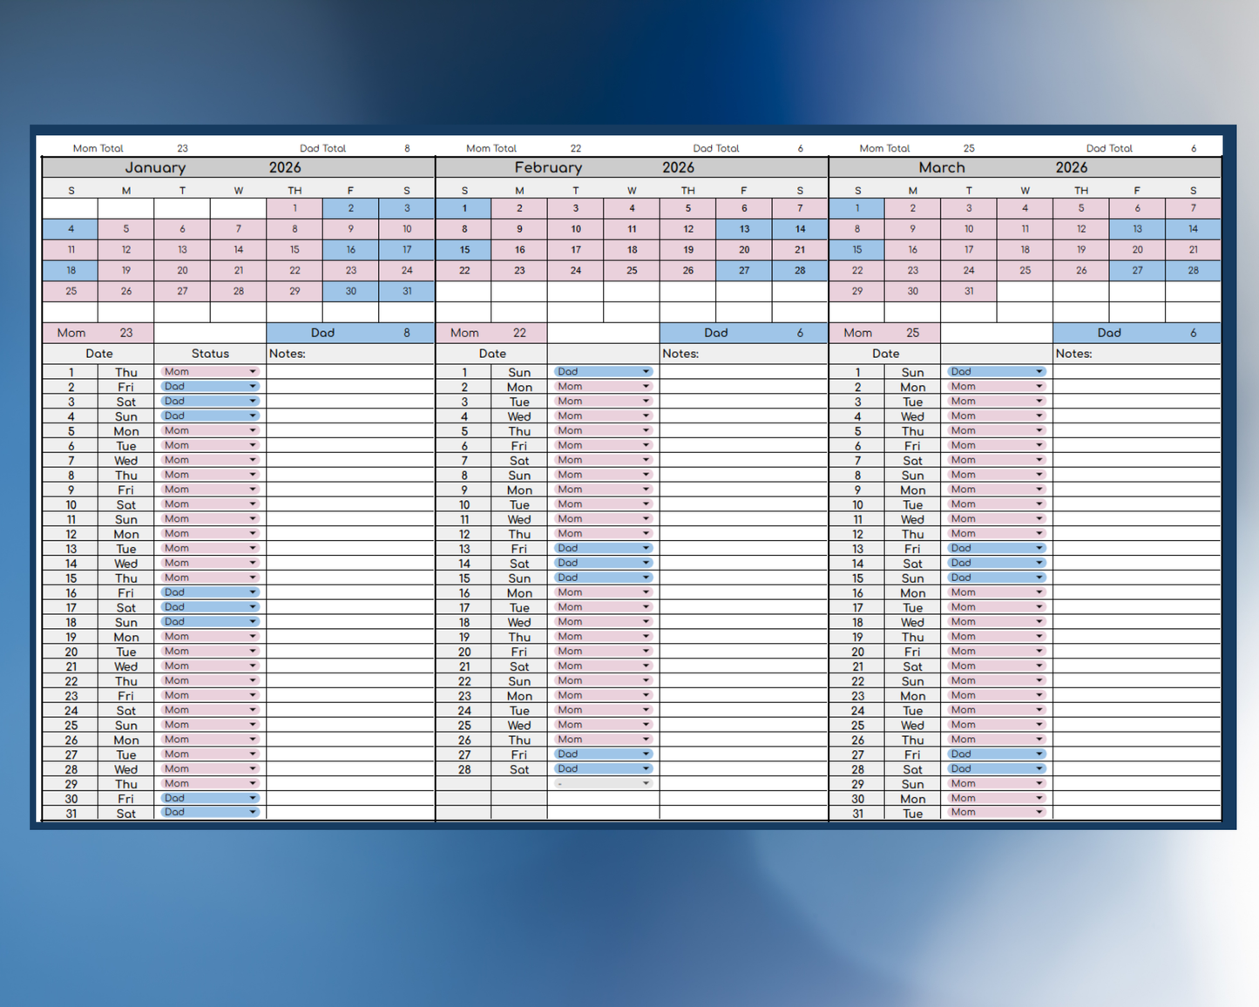Select March calendar grid day 31
The width and height of the screenshot is (1259, 1007).
(x=969, y=291)
